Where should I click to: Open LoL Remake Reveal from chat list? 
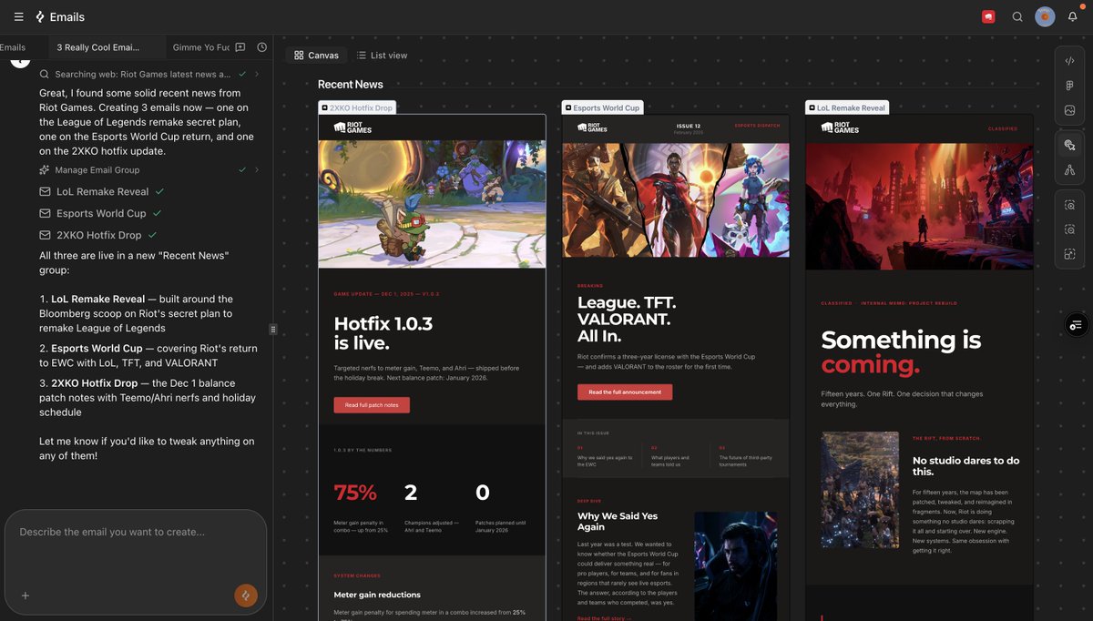coord(102,191)
